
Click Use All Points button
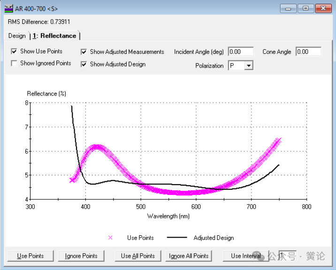[x=138, y=256]
